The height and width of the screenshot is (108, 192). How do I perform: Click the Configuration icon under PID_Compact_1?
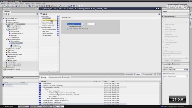[x=11, y=45]
